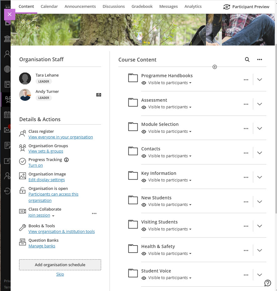This screenshot has height=291, width=277.
Task: Open the Announcements tab
Action: pos(80,6)
